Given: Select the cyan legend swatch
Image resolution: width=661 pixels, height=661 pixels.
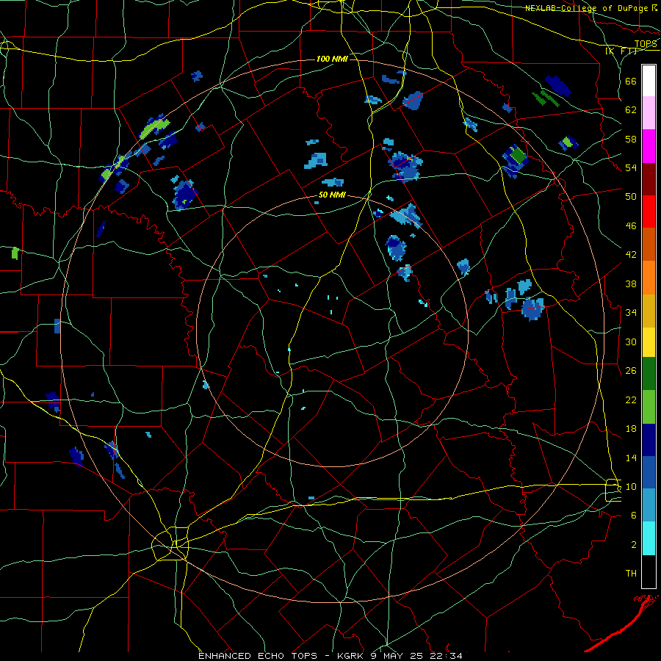Looking at the screenshot, I should click(x=649, y=538).
